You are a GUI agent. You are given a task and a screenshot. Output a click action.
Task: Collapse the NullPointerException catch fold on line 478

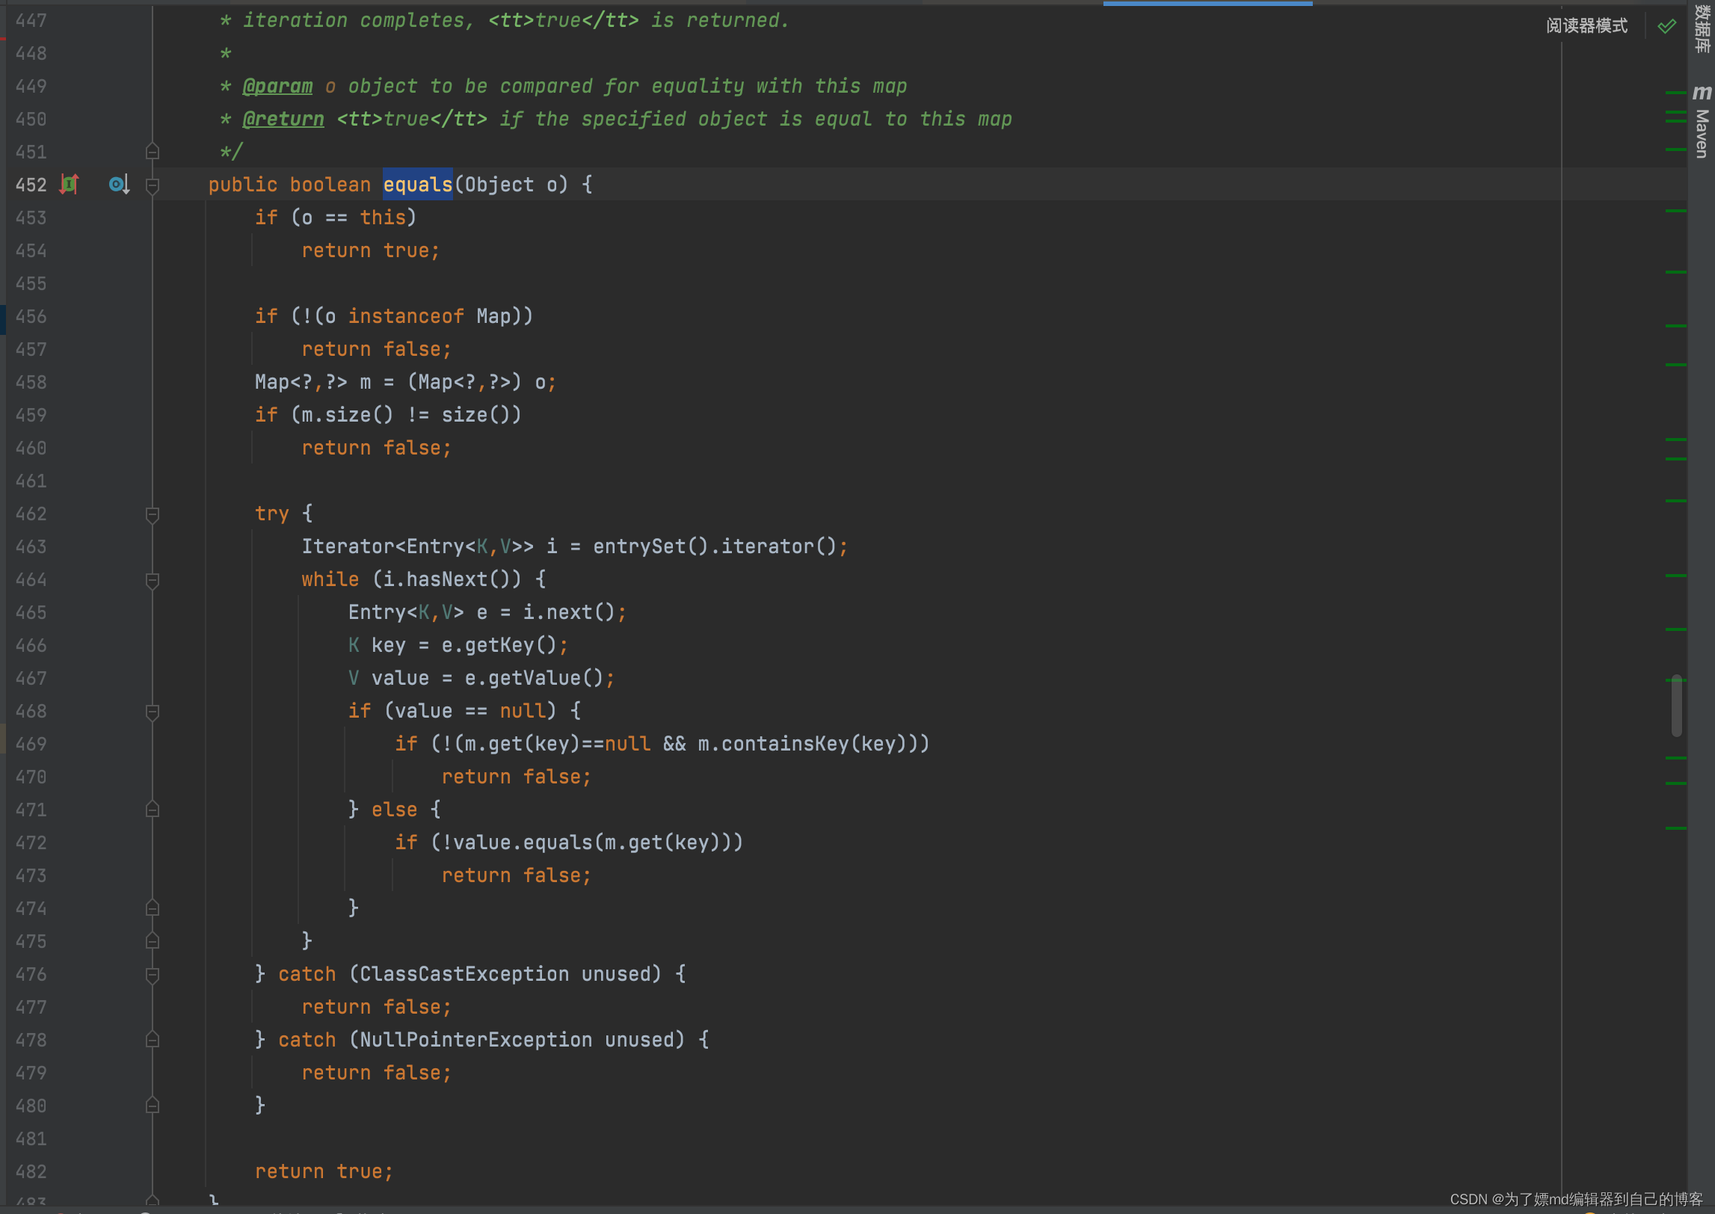tap(153, 1040)
